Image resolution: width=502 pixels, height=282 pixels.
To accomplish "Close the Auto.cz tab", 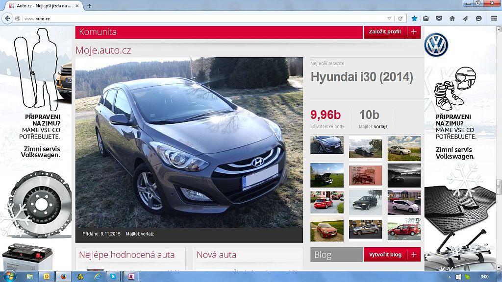I will click(77, 6).
